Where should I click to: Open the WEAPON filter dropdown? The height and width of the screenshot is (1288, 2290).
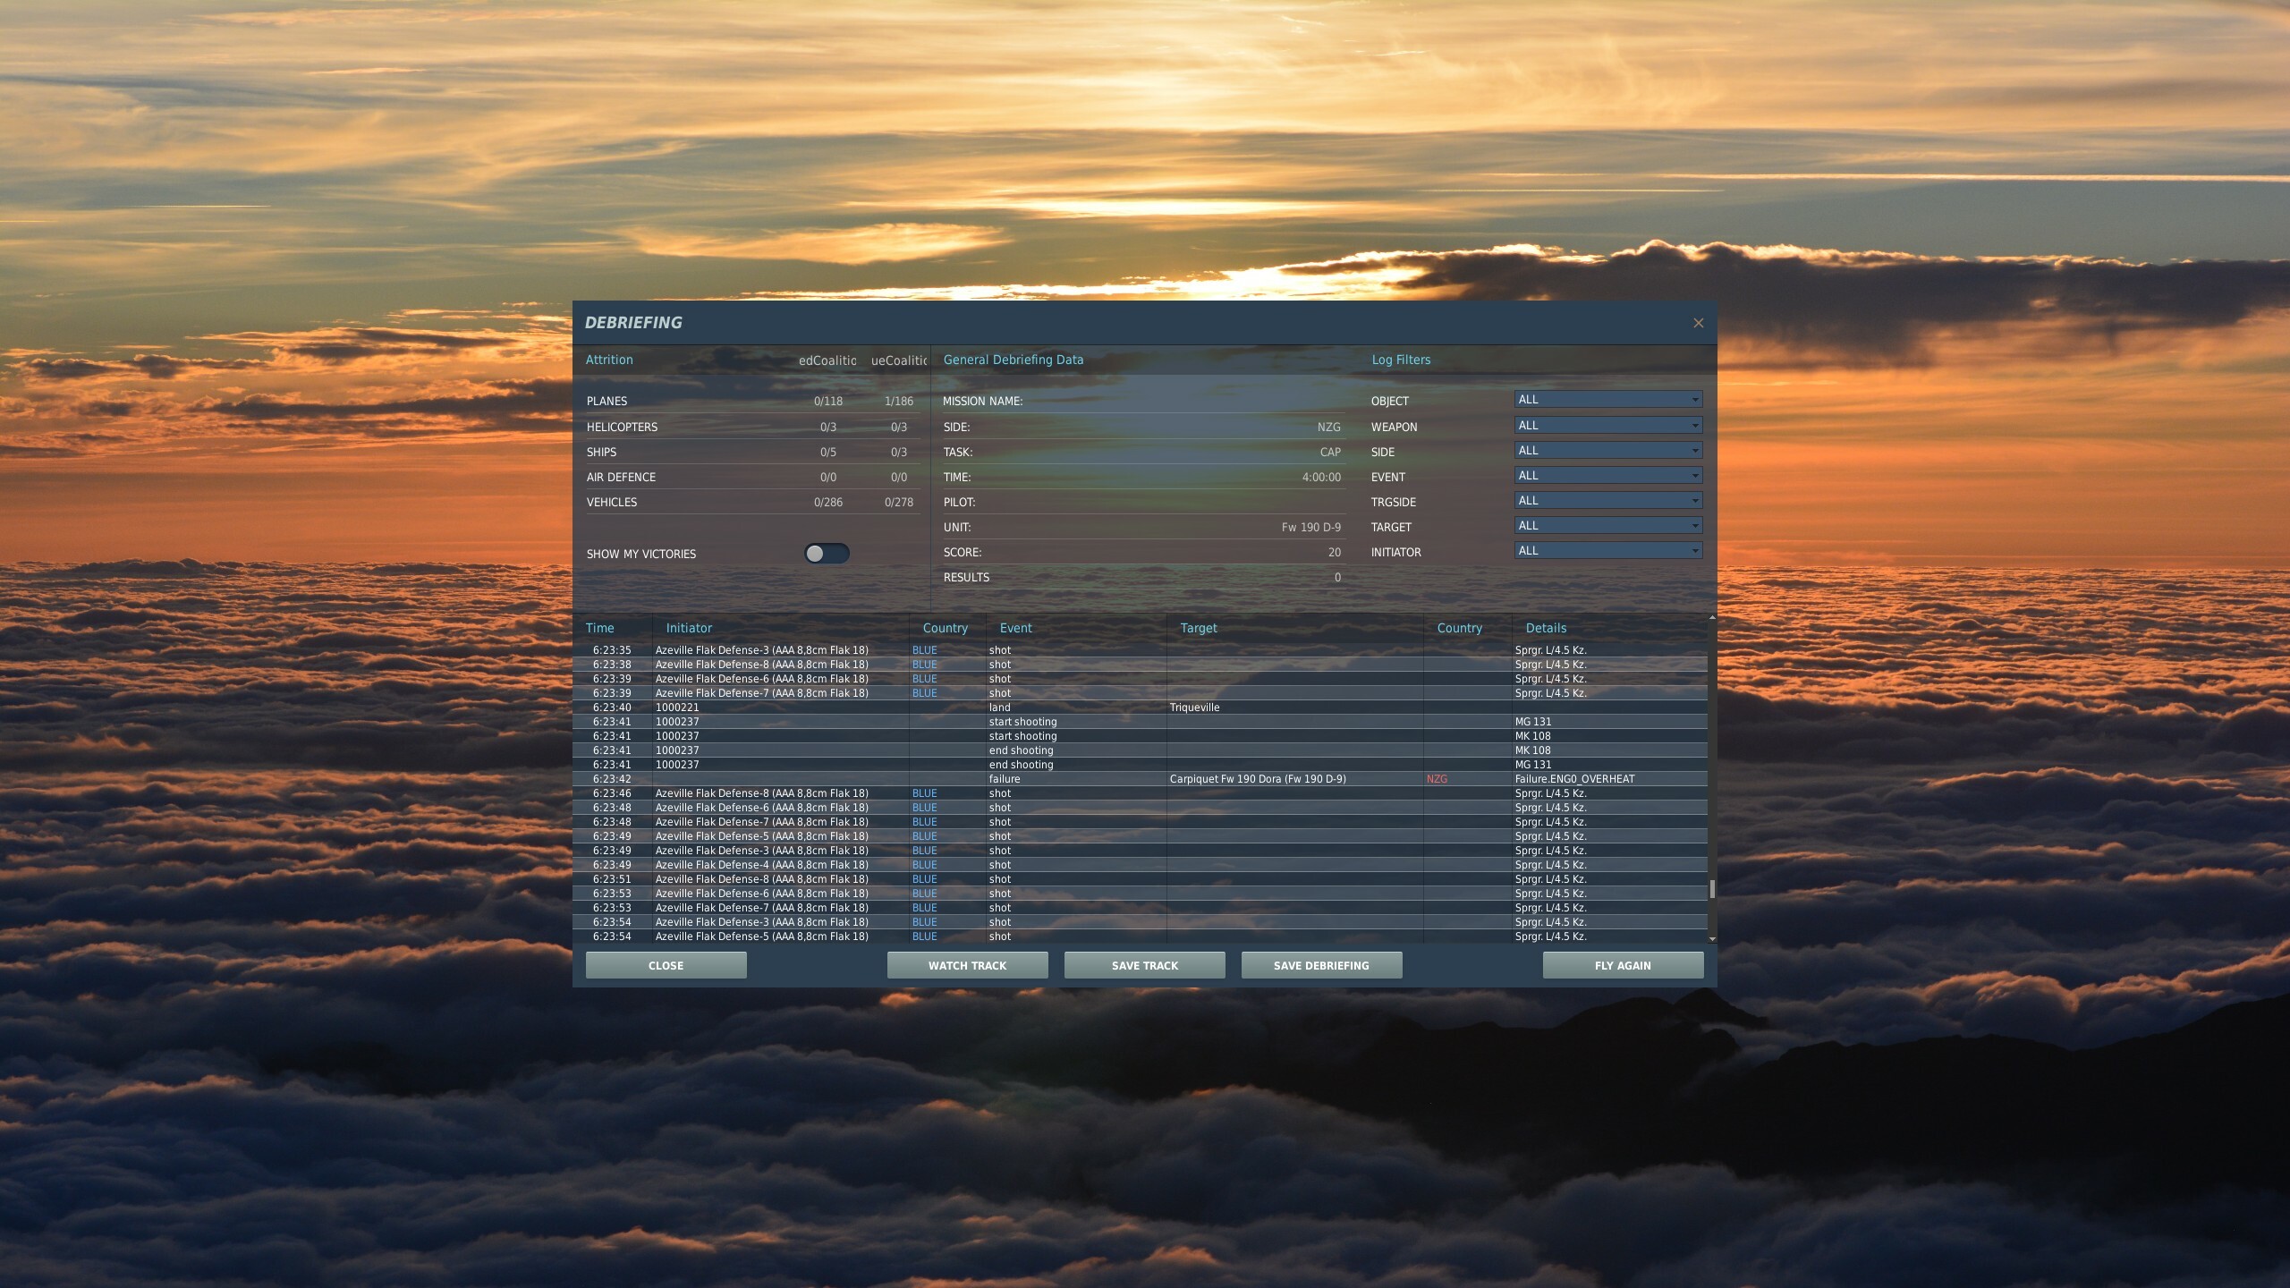1607,426
